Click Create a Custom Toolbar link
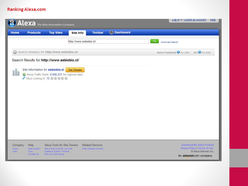Image resolution: width=248 pixels, height=186 pixels. [x=57, y=151]
